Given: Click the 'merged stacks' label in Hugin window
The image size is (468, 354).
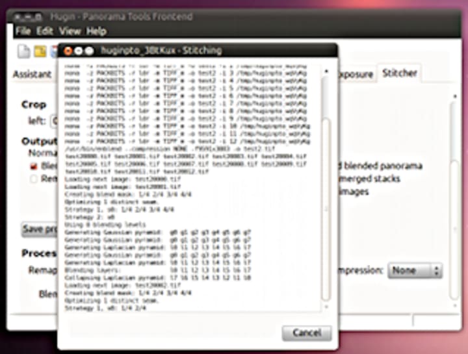Looking at the screenshot, I should point(369,179).
